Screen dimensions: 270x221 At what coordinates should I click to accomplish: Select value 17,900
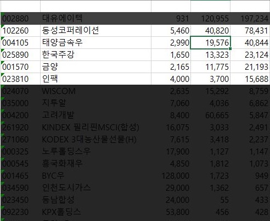[x=171, y=152]
